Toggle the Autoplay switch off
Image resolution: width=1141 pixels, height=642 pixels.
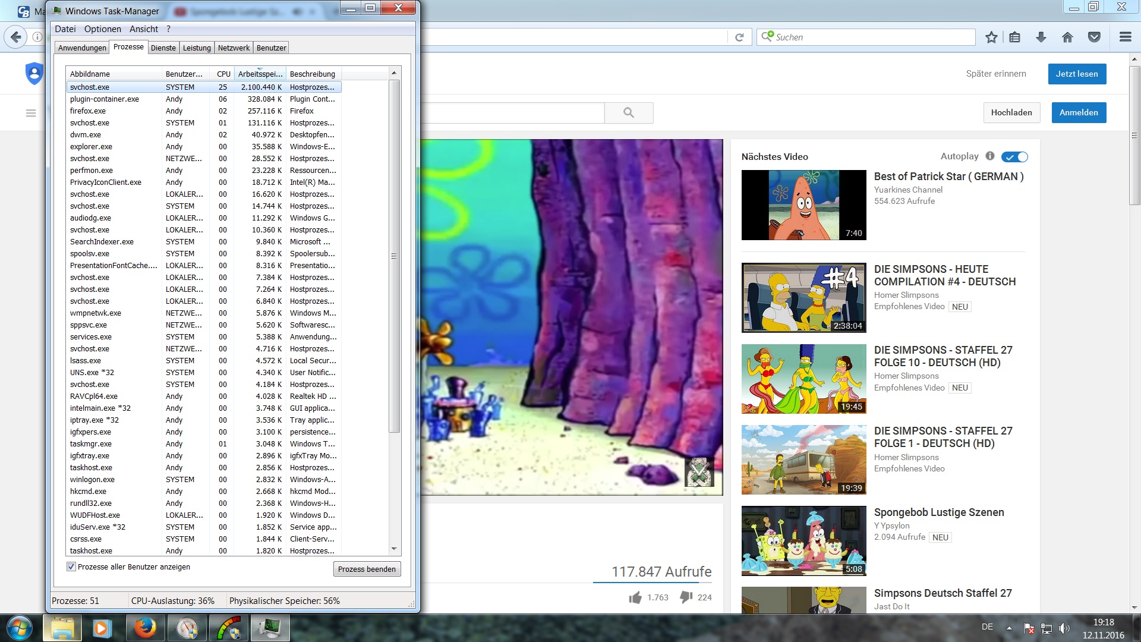(x=1014, y=157)
